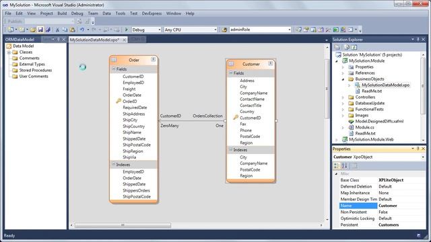
Task: Open the DevExpress menu
Action: point(152,13)
